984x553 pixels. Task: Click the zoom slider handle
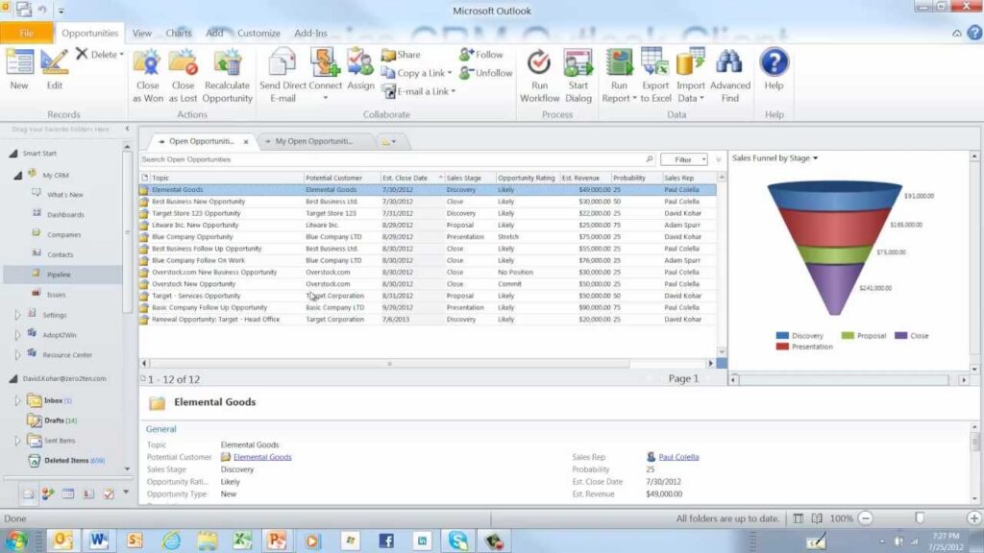tap(920, 517)
